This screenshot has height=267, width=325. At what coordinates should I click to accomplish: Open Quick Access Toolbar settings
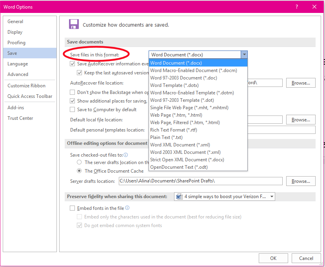coord(30,96)
